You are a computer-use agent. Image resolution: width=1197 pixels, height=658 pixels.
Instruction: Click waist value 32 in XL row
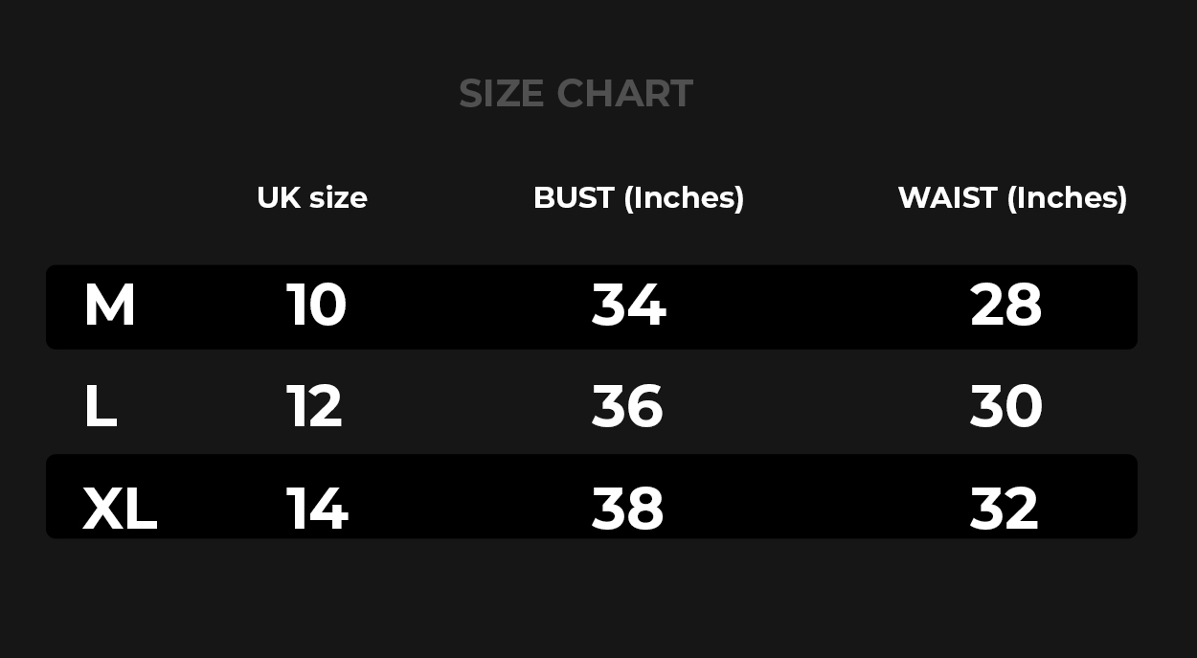click(x=1005, y=509)
